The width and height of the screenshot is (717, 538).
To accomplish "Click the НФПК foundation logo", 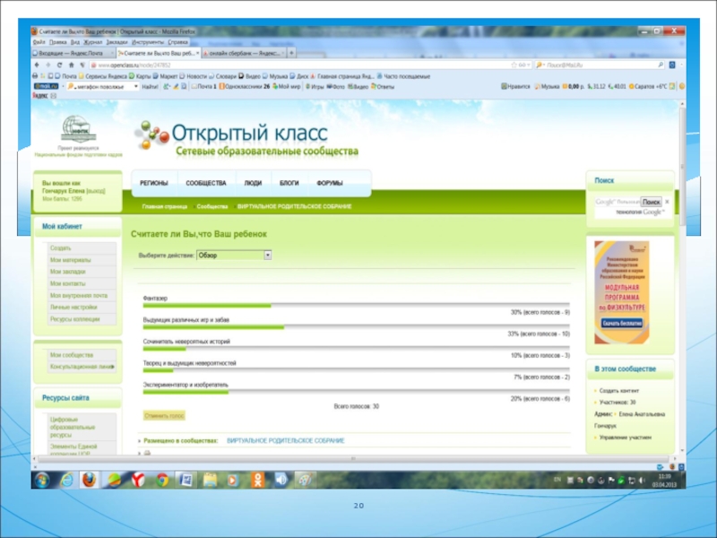I will [x=78, y=128].
